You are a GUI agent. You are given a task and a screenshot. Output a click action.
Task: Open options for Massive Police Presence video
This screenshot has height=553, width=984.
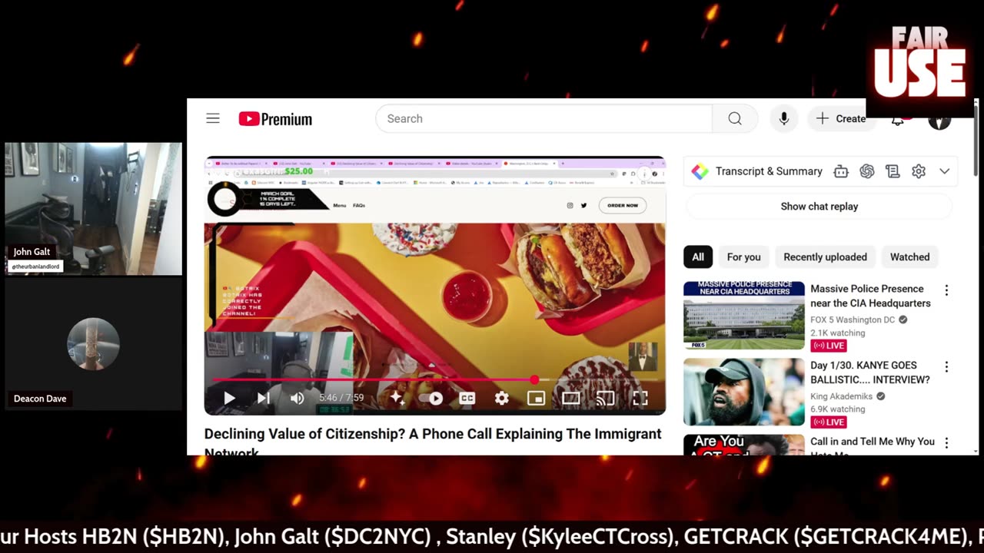(946, 290)
